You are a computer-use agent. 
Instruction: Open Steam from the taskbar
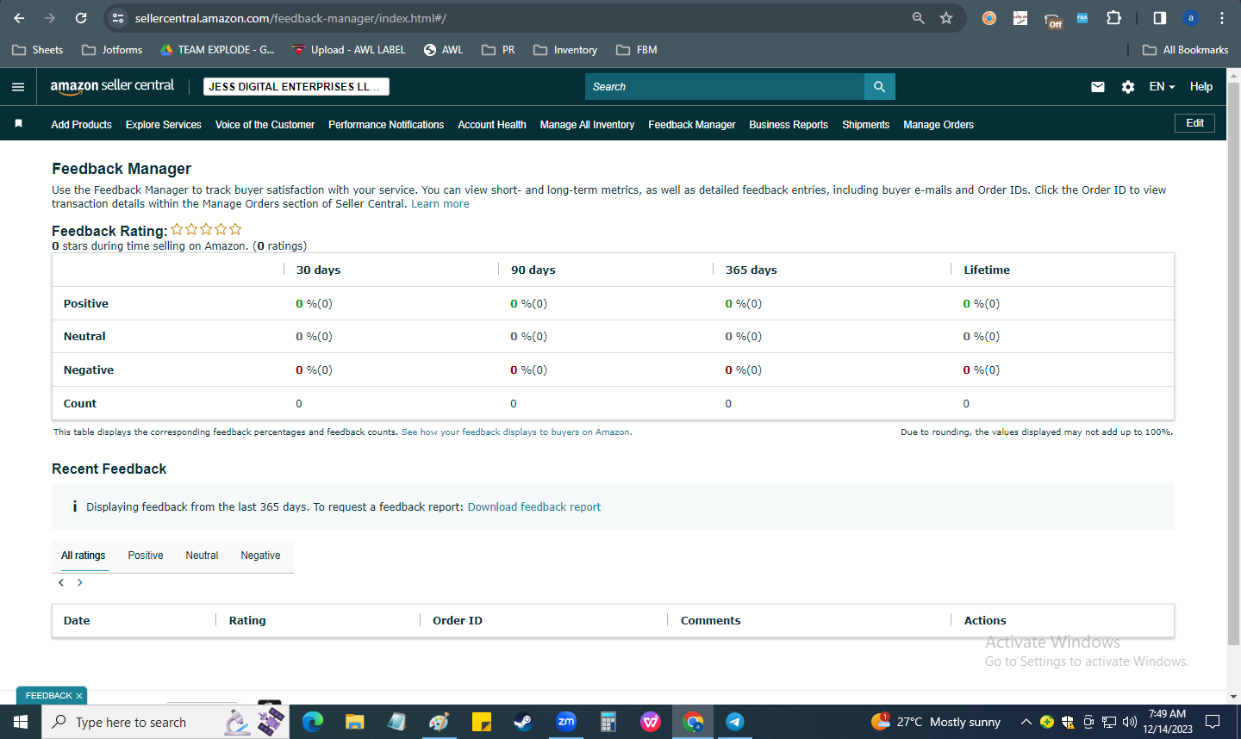tap(523, 722)
